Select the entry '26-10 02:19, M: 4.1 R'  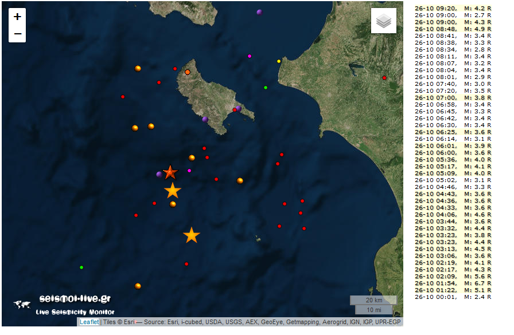coord(453,263)
